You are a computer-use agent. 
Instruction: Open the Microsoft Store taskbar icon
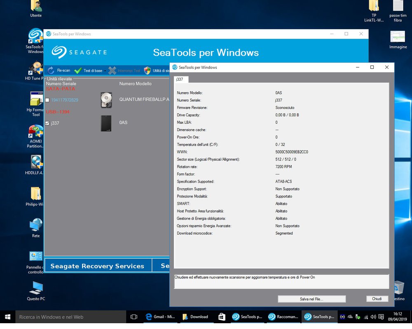pyautogui.click(x=221, y=317)
